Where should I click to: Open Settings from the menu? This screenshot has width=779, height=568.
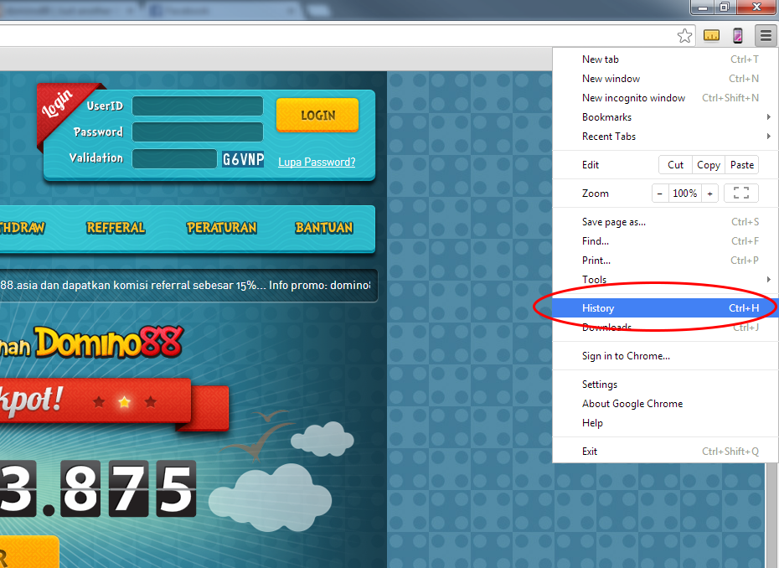665,385
